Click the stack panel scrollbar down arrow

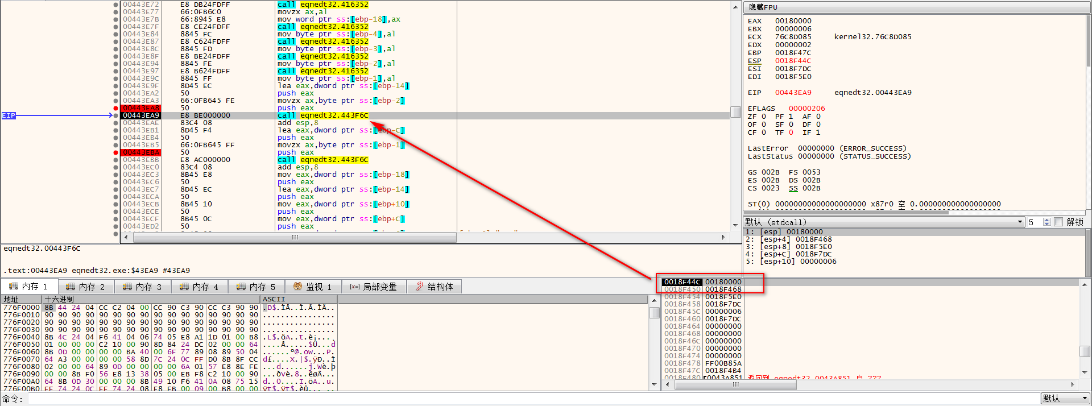[1085, 373]
